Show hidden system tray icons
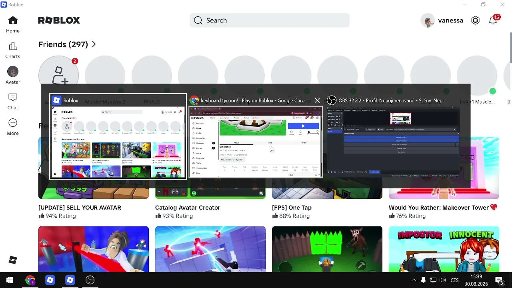Image resolution: width=512 pixels, height=288 pixels. 414,280
